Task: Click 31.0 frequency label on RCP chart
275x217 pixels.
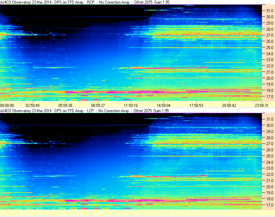Action: tap(270, 11)
